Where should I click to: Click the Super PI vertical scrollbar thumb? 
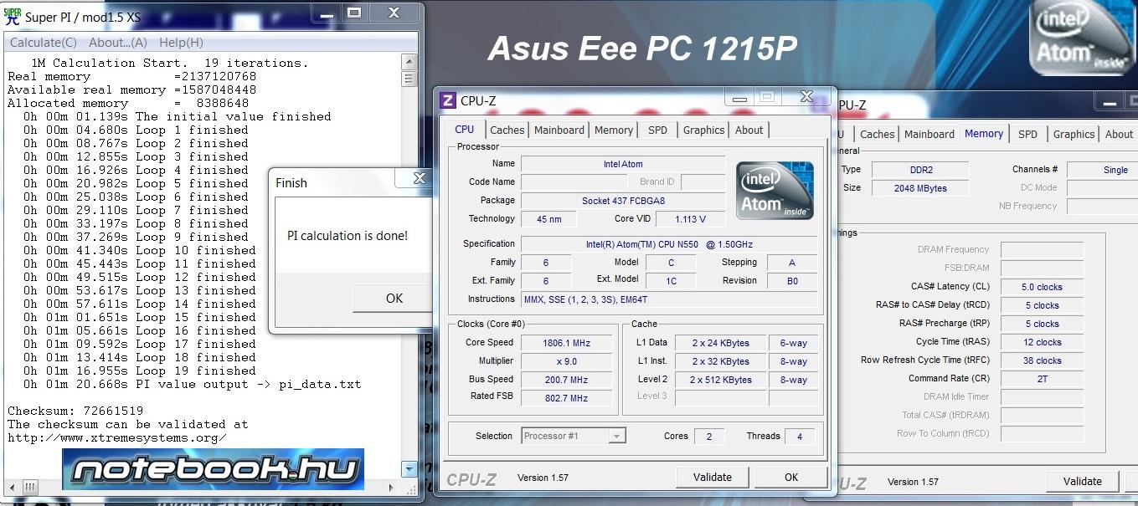pyautogui.click(x=409, y=79)
